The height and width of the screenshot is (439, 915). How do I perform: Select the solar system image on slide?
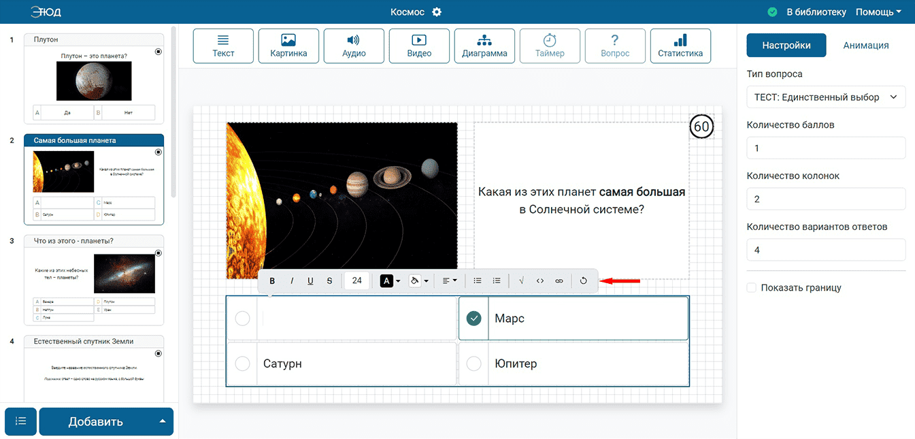[342, 201]
